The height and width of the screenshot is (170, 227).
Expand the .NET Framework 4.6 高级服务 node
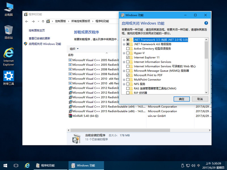[124, 44]
